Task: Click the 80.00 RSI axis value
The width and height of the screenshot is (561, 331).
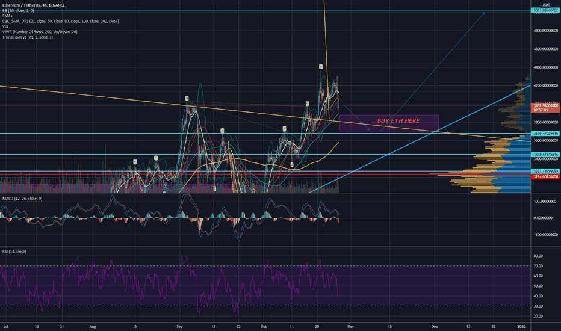Action: click(x=538, y=256)
